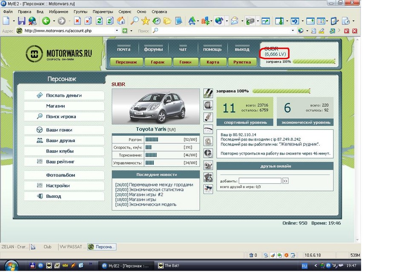The height and width of the screenshot is (280, 396).
Task: Expand the Back button history dropdown
Action: click(54, 21)
